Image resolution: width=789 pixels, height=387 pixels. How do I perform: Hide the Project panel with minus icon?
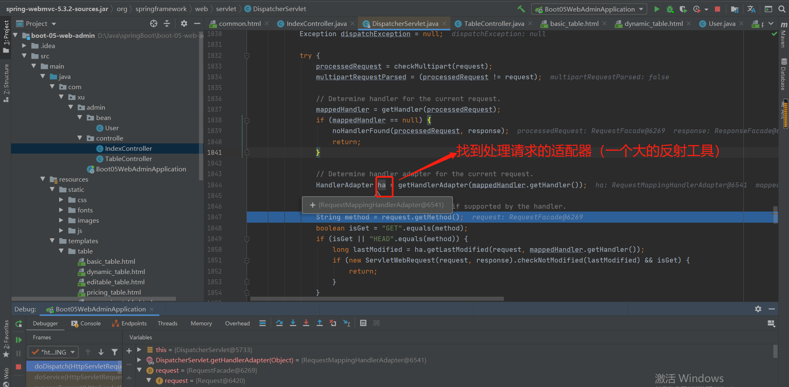coord(197,23)
